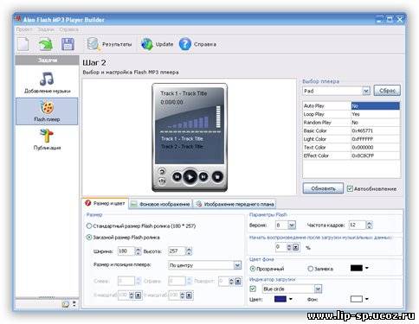
Task: Click the Высота input field
Action: coord(177,251)
